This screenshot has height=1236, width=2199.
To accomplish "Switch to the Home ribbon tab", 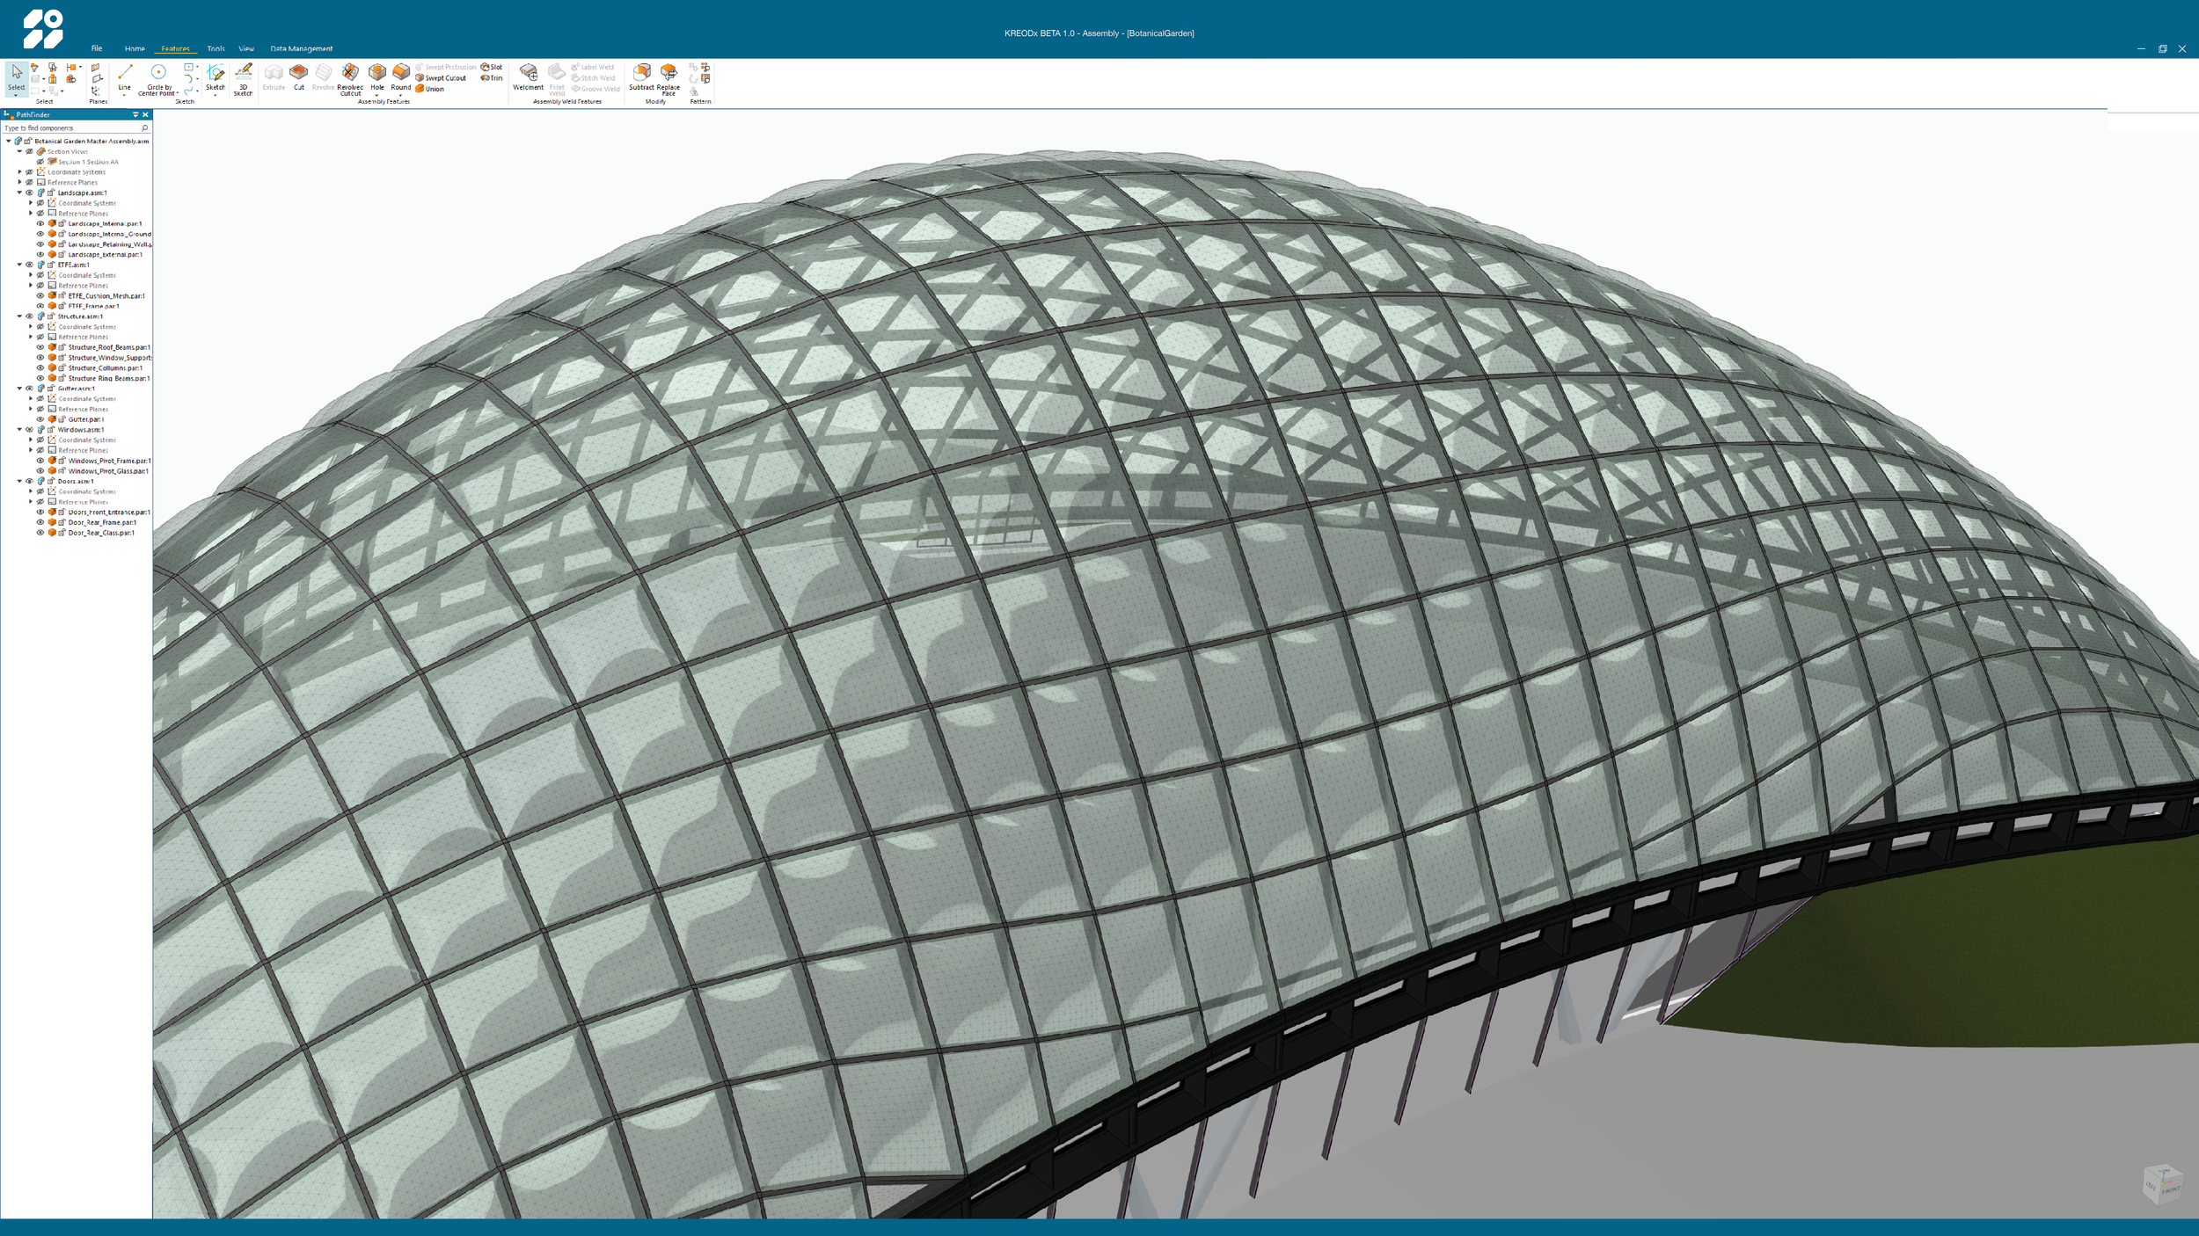I will 135,48.
